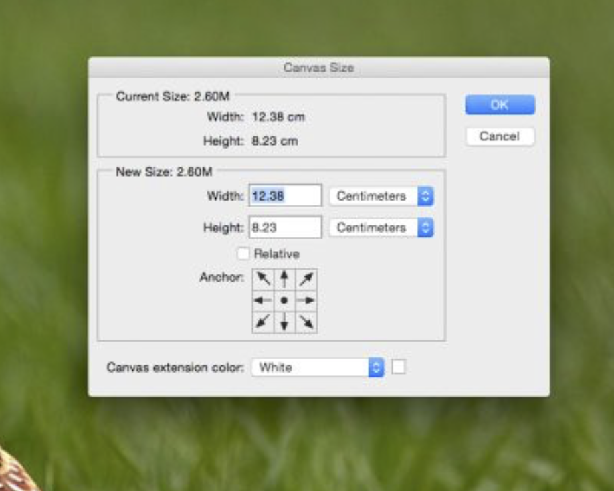This screenshot has height=491, width=614.
Task: Expand the Canvas extension color dropdown
Action: coord(318,367)
